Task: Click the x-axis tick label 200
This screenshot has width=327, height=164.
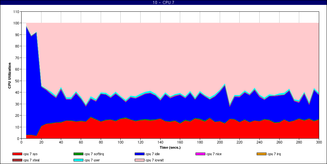Action: point(220,142)
